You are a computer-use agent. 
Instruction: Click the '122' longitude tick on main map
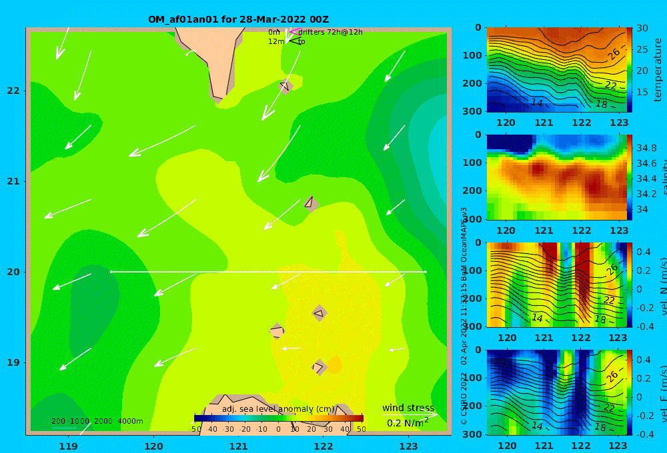tap(323, 446)
